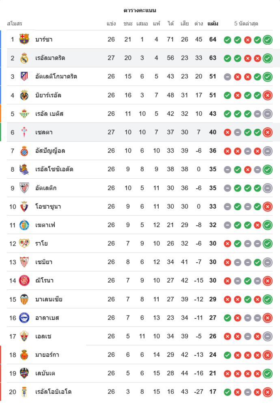Open the โอซาซูนา team link
280x406 pixels.
48,207
